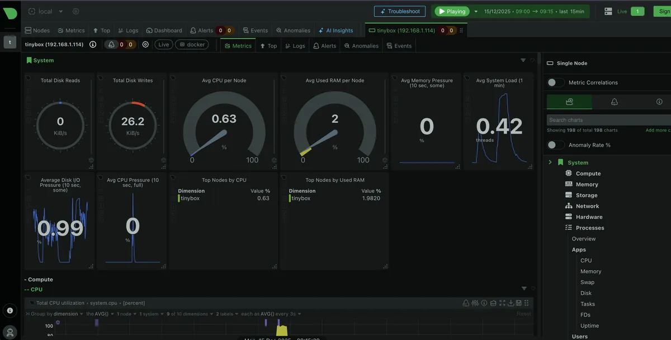Open chart settings sliders icon on the CPU chart
671x340 pixels.
point(475,303)
